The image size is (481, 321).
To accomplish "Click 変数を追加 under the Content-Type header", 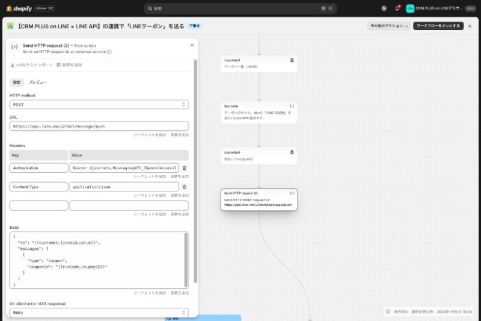I will click(x=180, y=195).
